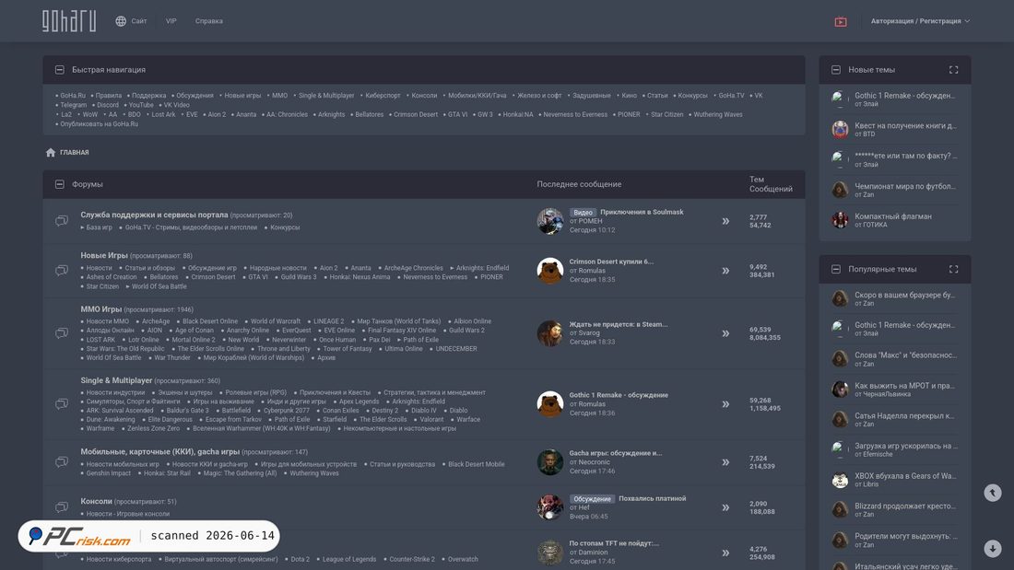Open Консоли forum title
Viewport: 1014px width, 570px height.
coord(97,502)
